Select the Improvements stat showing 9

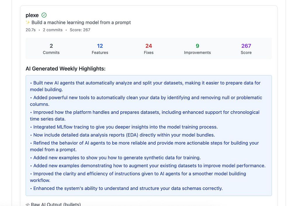pos(197,49)
